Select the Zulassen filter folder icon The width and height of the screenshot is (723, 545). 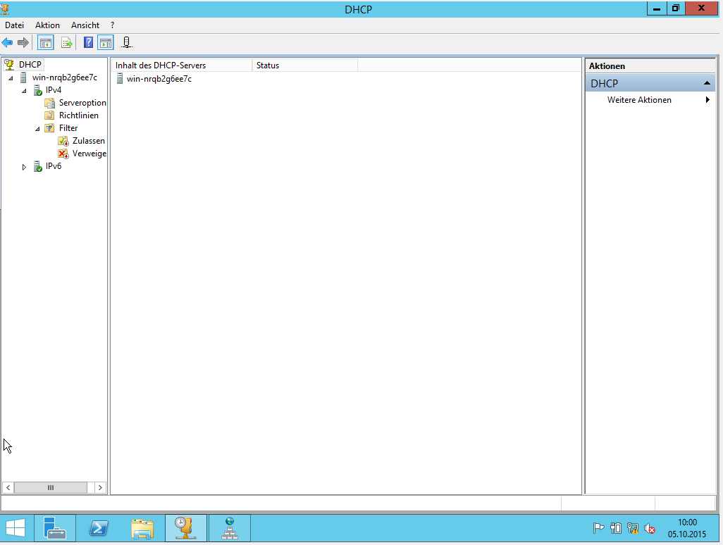click(63, 141)
